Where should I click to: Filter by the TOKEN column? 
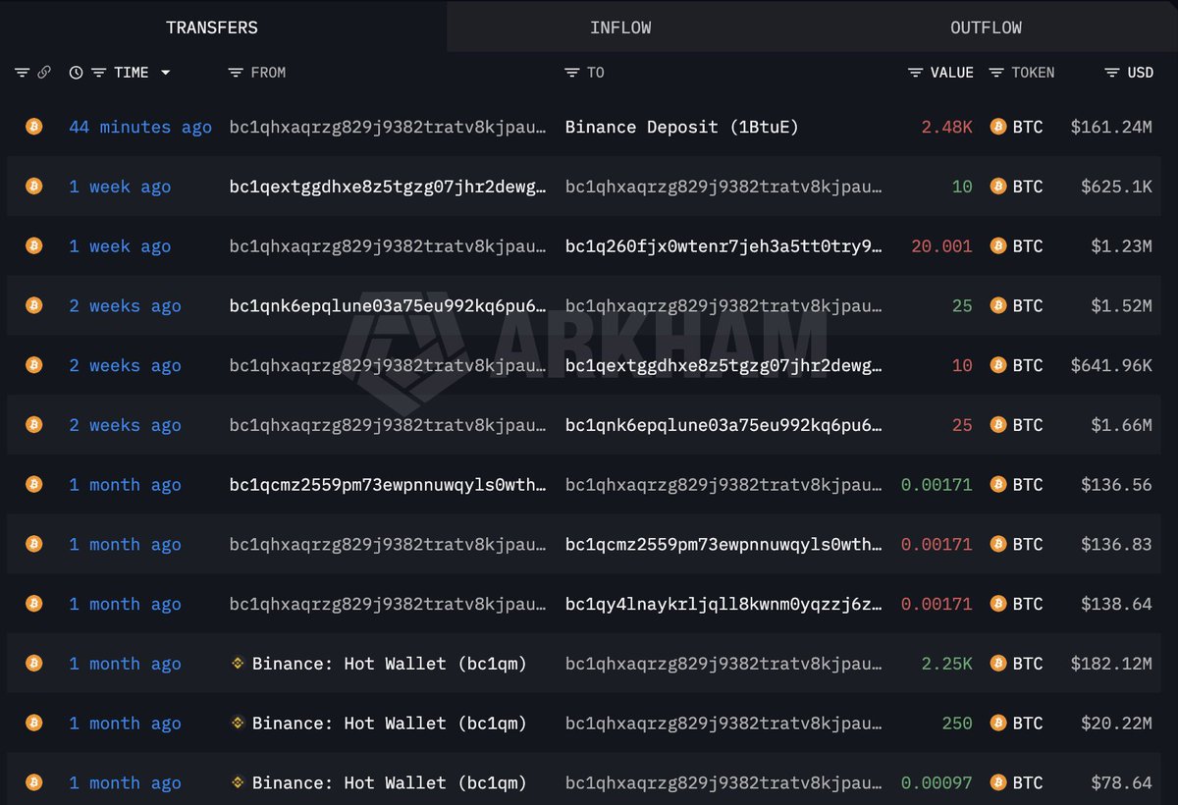tap(996, 73)
